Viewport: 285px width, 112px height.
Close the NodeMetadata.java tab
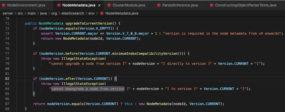99,5
